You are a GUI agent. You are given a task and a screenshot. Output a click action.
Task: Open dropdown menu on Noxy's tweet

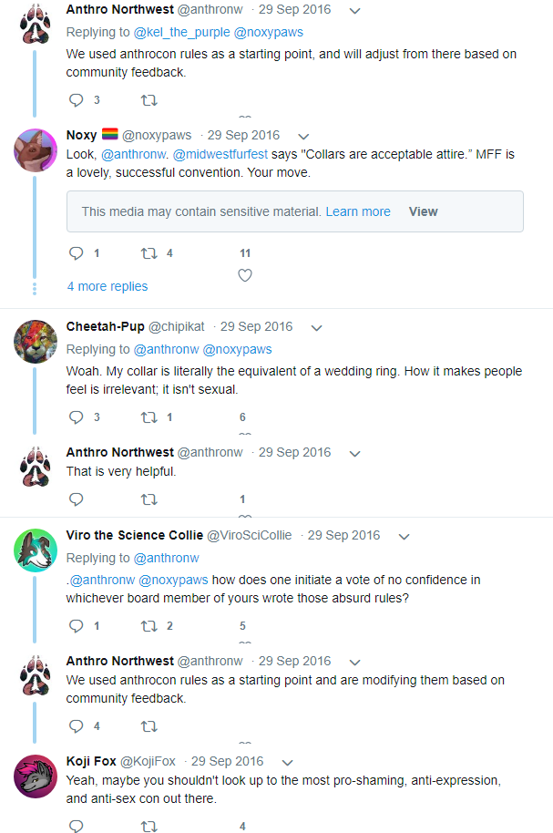coord(303,136)
